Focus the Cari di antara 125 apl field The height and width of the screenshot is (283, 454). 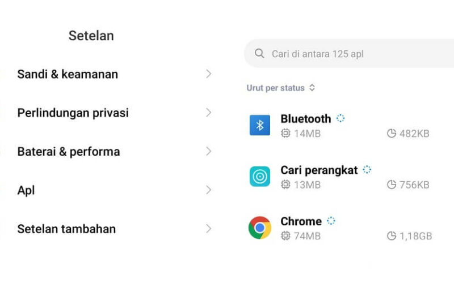349,53
